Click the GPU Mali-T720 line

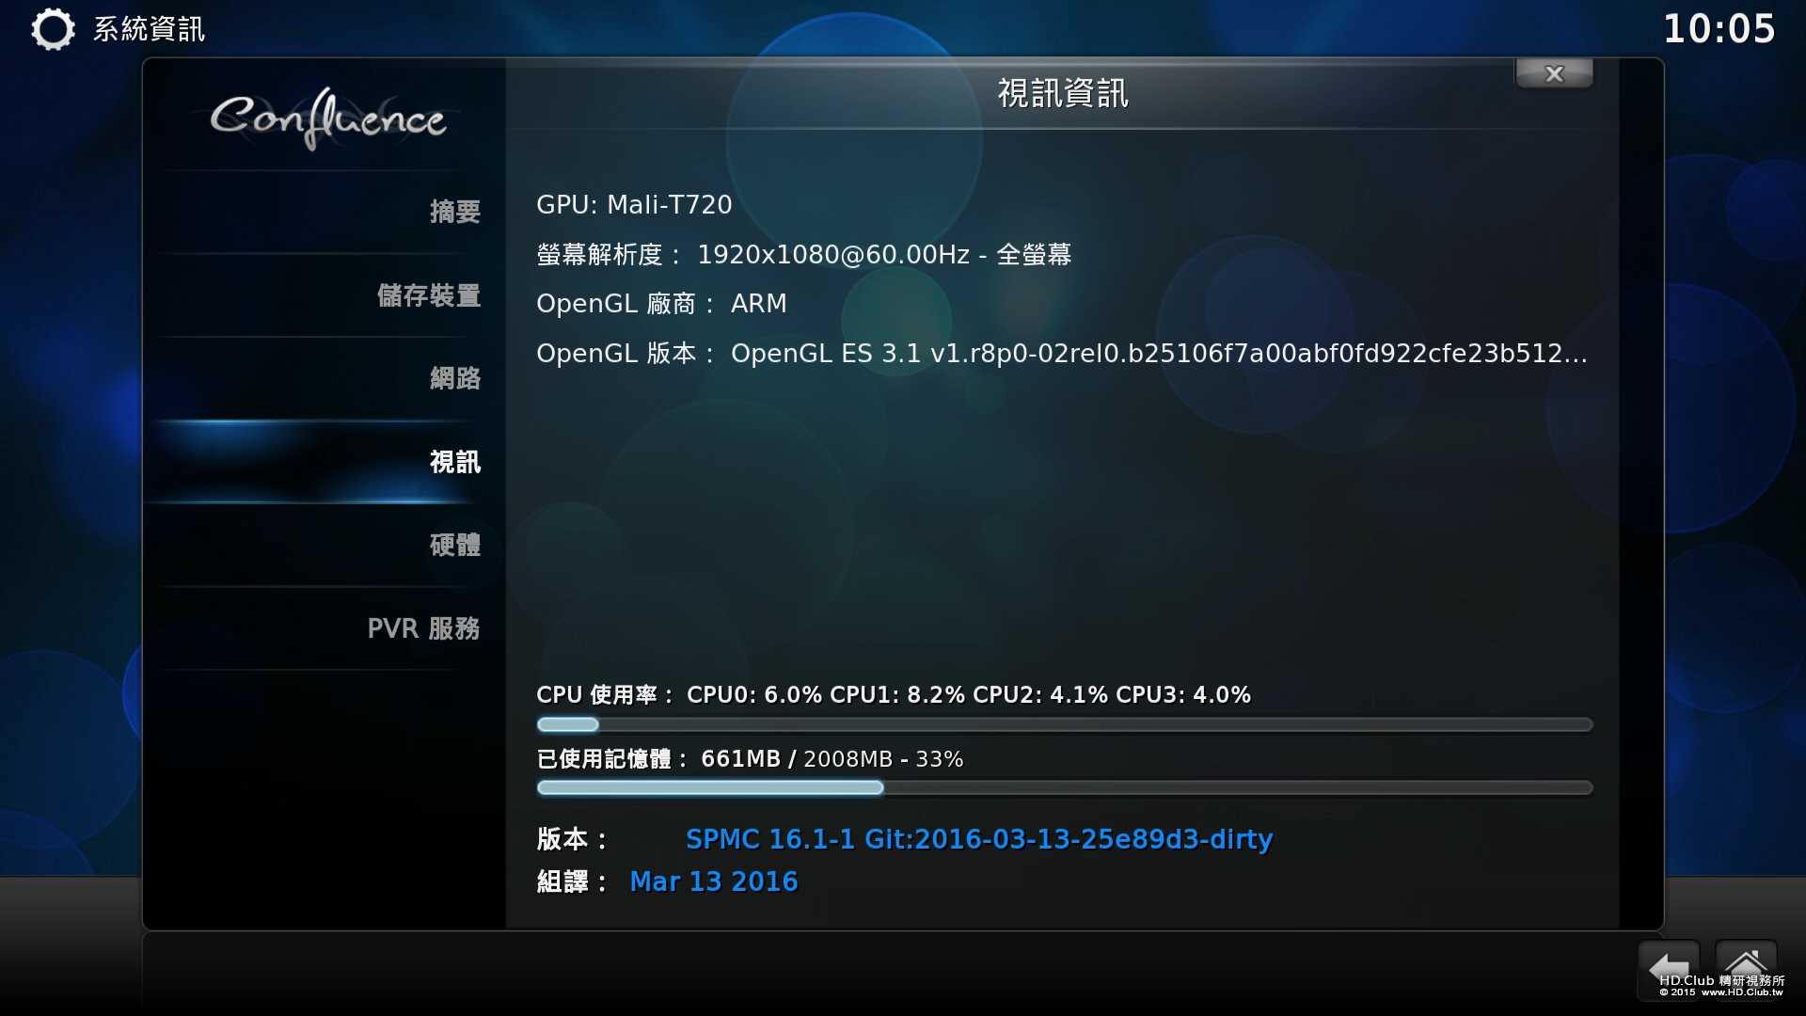pos(634,205)
